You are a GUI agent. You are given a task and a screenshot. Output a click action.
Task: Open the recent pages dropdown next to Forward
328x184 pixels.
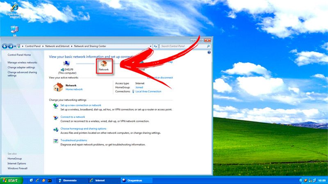click(15, 46)
